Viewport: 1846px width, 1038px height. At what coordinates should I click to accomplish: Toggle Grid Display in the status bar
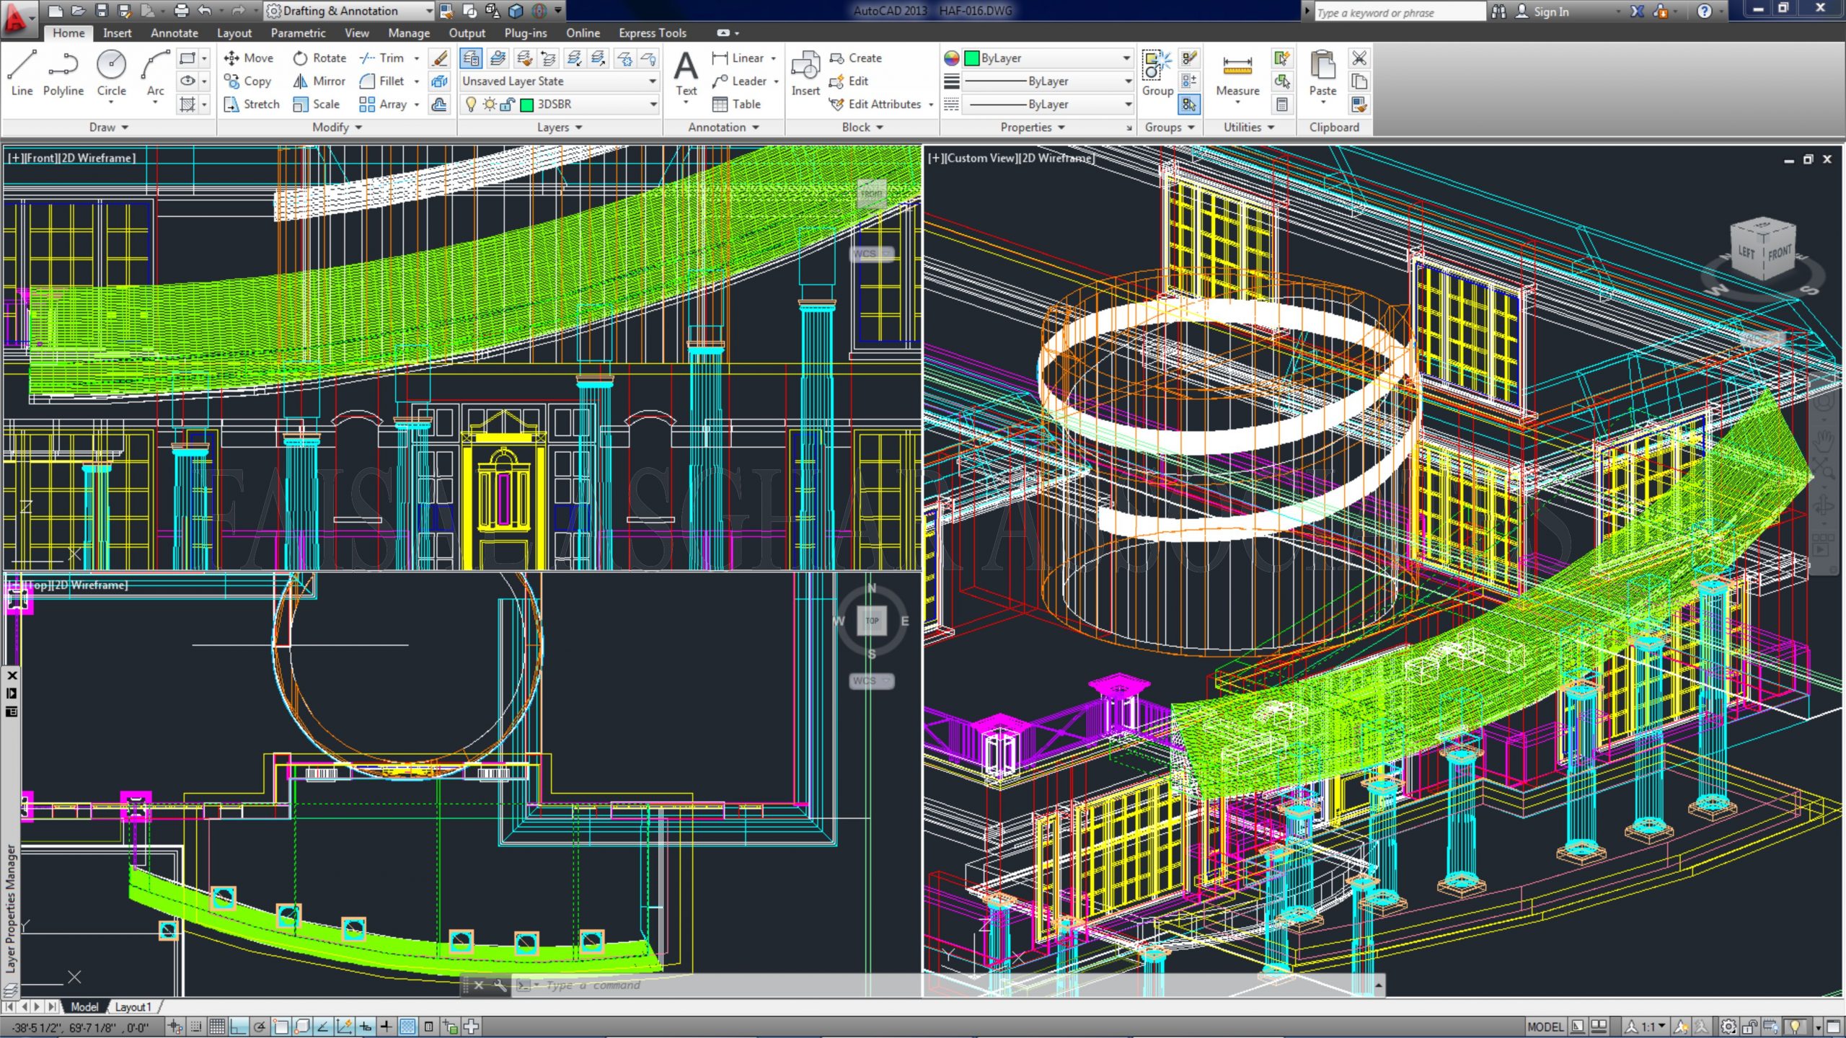pyautogui.click(x=217, y=1026)
